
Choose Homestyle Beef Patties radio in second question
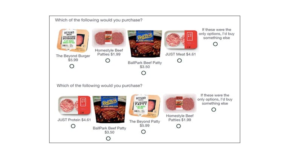[179, 126]
